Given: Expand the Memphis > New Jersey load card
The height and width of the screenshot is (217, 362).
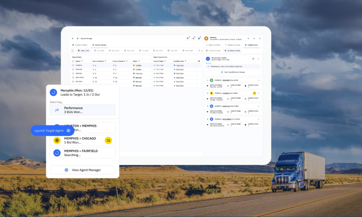Looking at the screenshot, I should 258,119.
